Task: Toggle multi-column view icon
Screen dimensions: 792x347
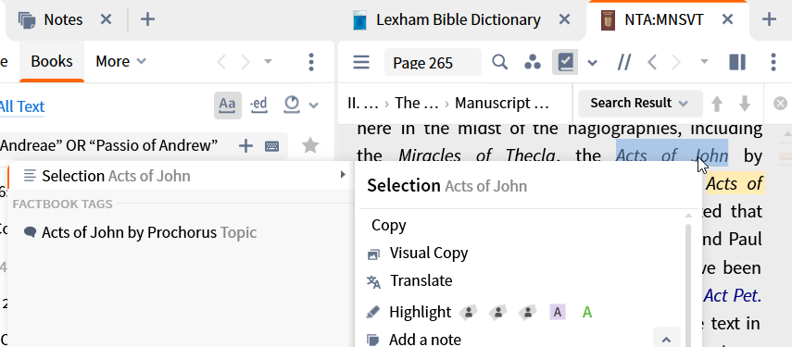Action: [x=737, y=62]
